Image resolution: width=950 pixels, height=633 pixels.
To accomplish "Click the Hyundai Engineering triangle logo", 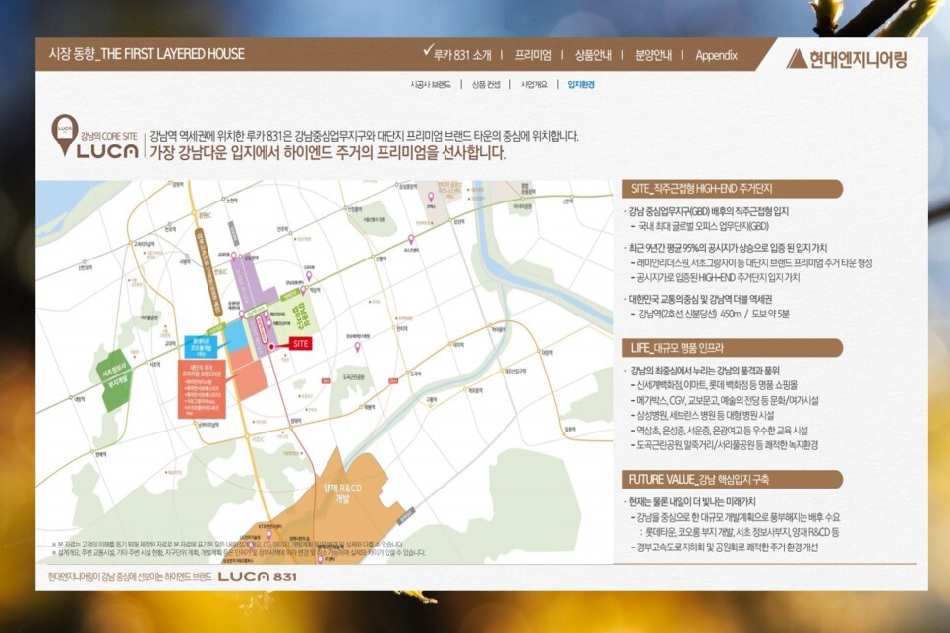I will 798,59.
